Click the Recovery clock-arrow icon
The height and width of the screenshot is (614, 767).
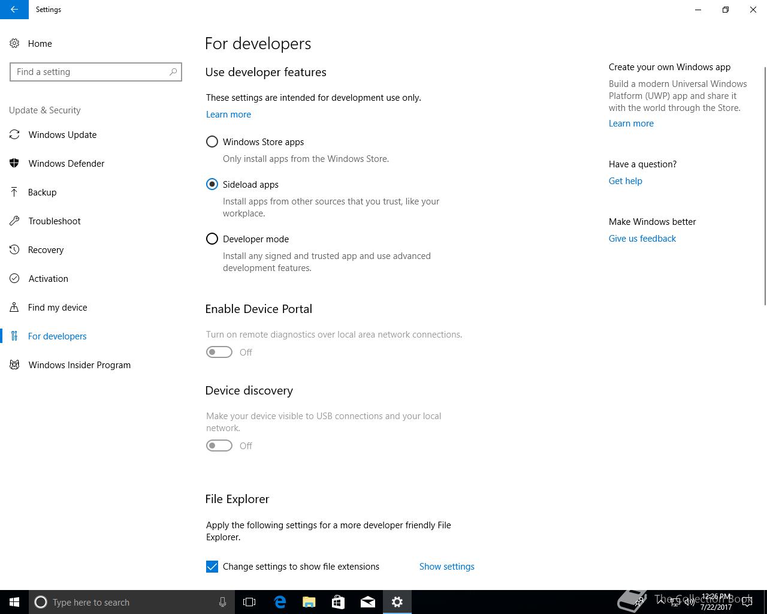click(x=14, y=250)
